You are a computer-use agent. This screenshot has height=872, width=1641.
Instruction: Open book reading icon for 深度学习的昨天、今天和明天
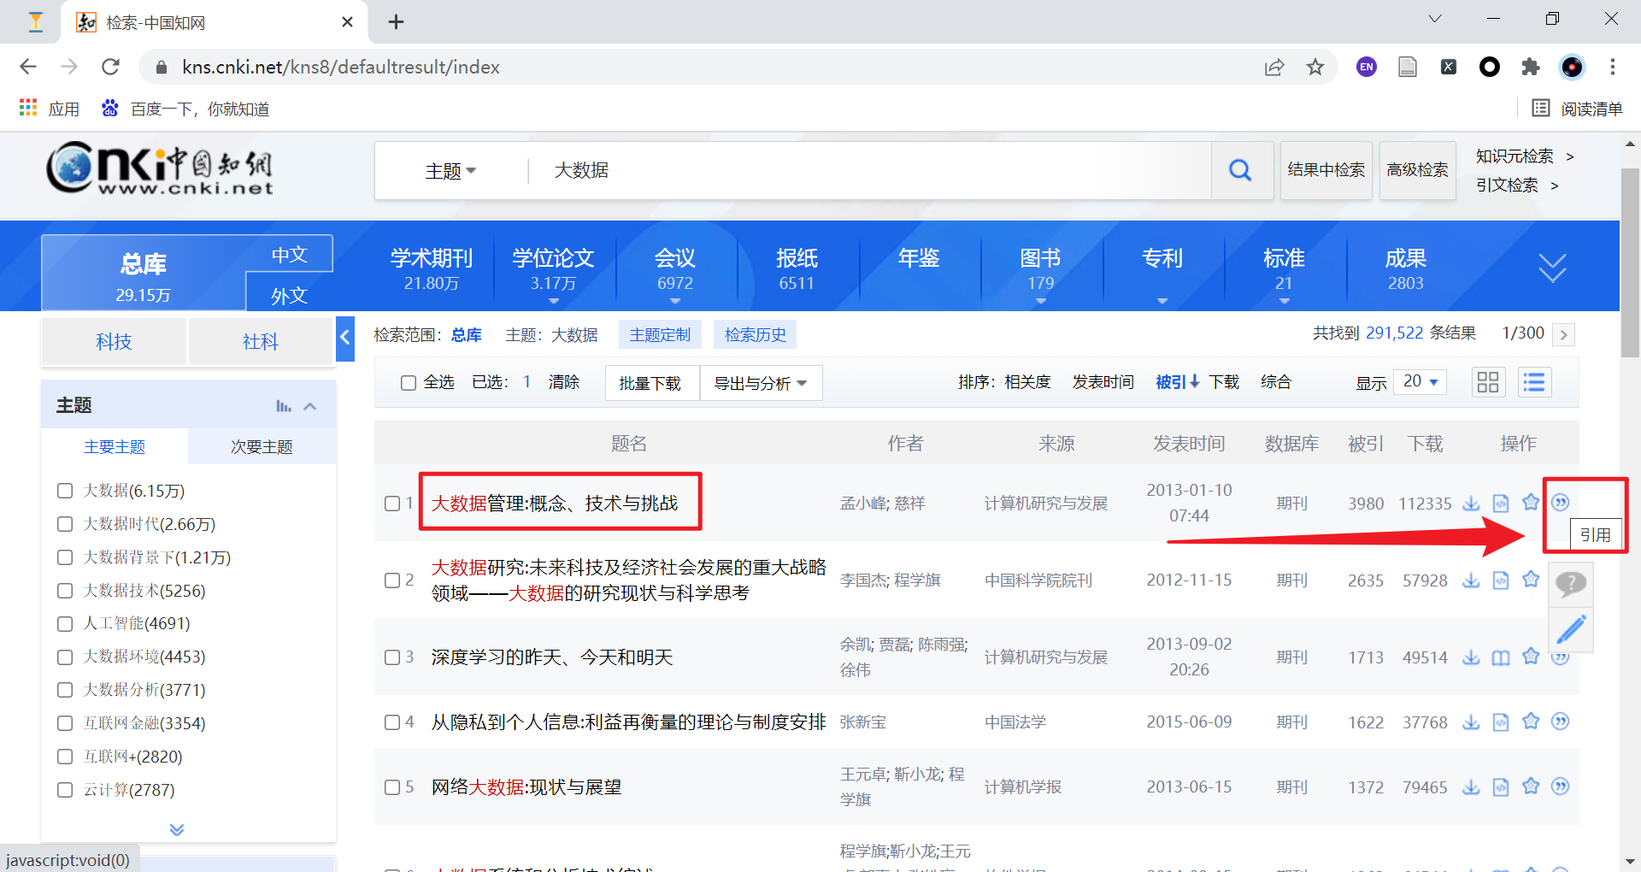pyautogui.click(x=1501, y=657)
